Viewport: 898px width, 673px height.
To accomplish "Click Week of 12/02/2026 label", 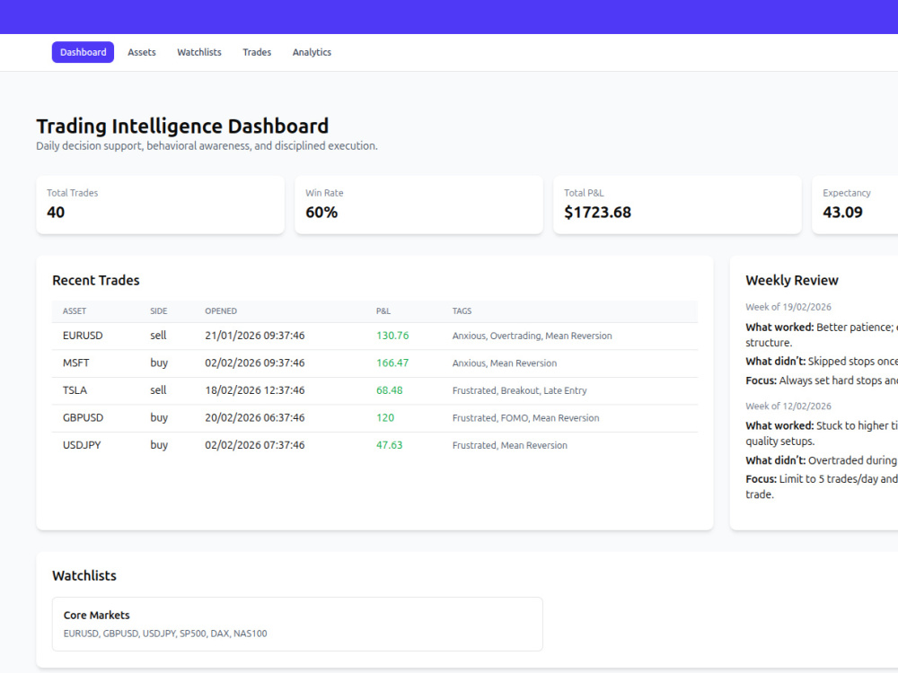I will click(788, 406).
